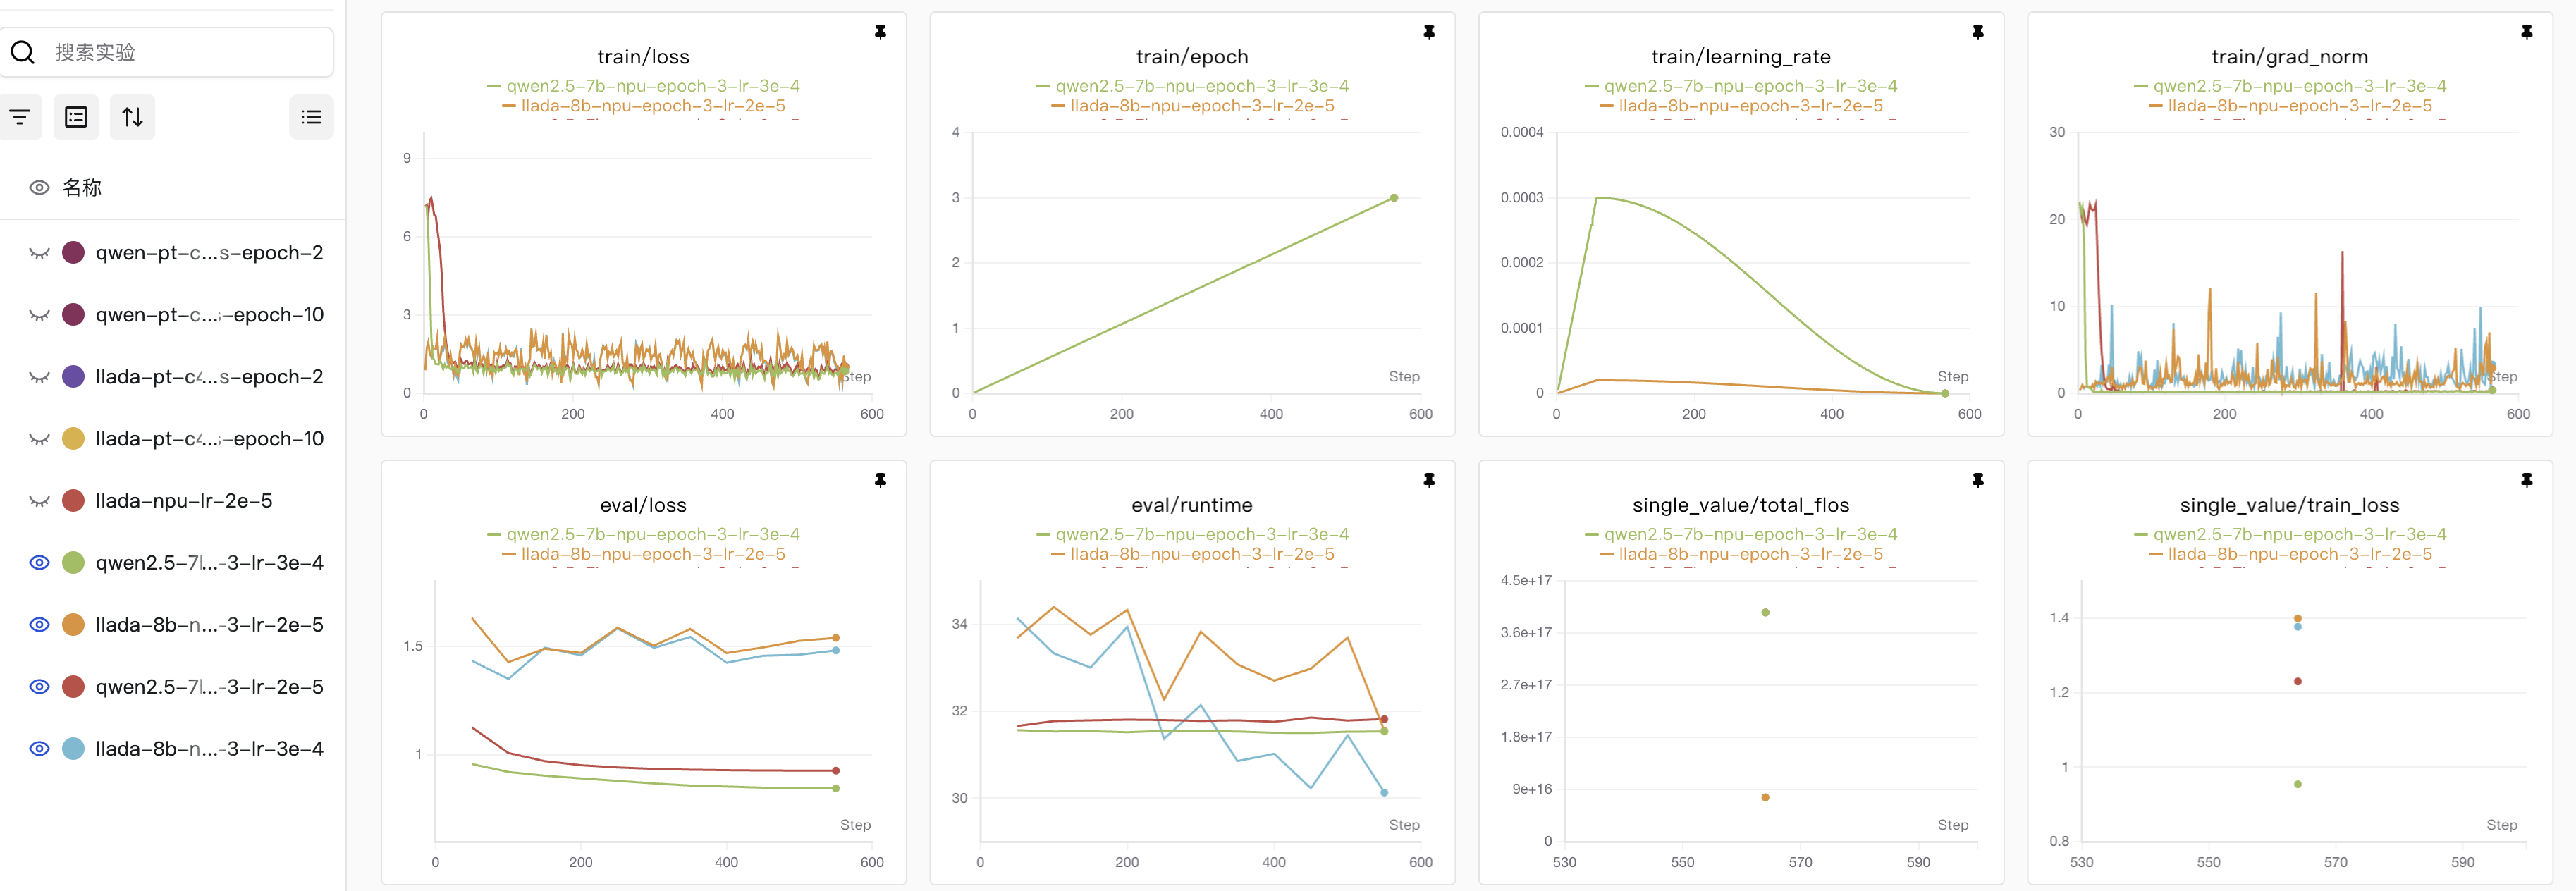Click the list view icon right of the sort arrows
The width and height of the screenshot is (2576, 891).
tap(311, 118)
